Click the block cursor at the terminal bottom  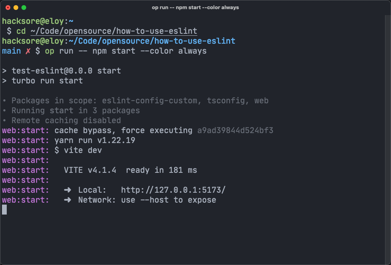(4, 210)
